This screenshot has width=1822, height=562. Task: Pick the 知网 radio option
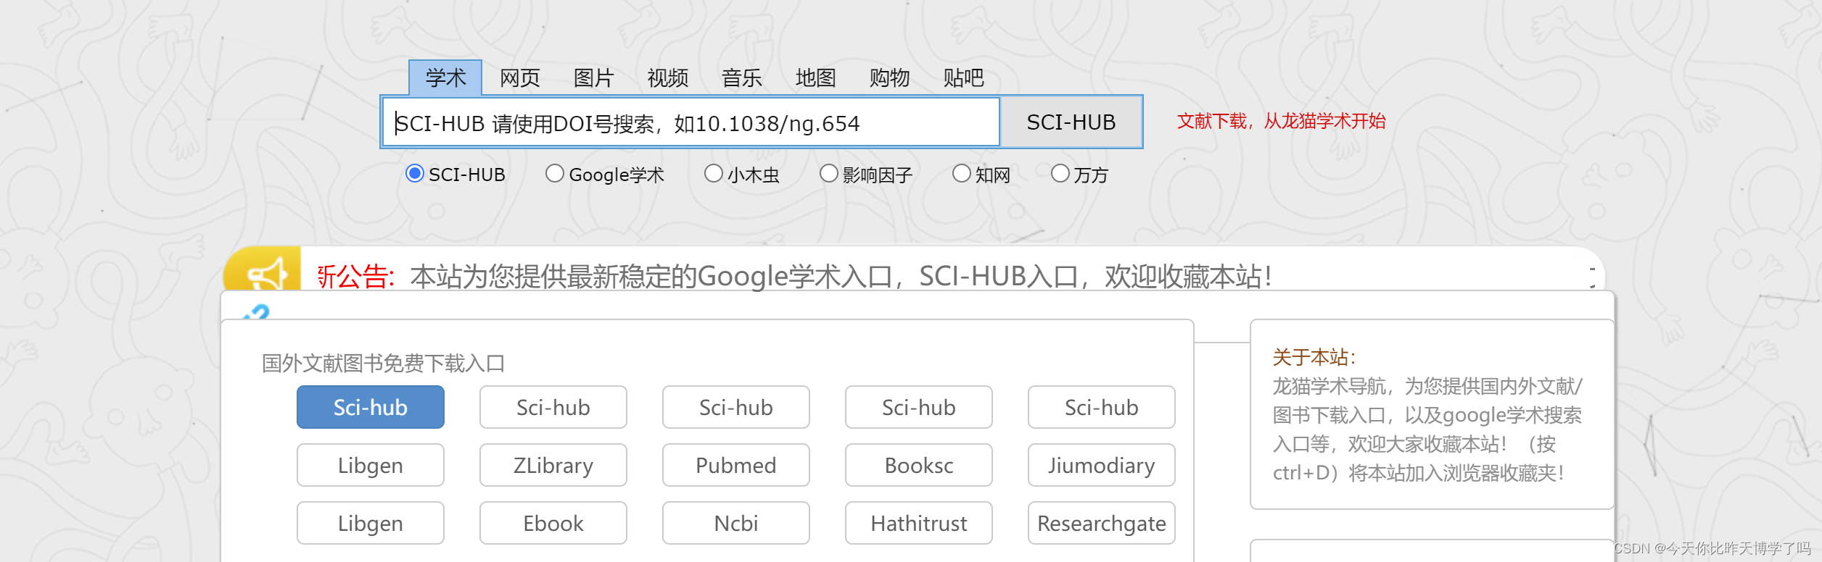coord(962,174)
